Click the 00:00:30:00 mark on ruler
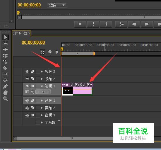This screenshot has width=161, height=150. (105, 45)
